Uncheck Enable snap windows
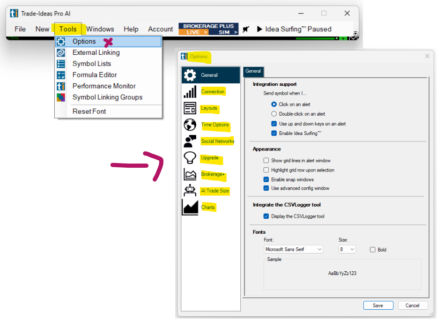The height and width of the screenshot is (320, 443). point(266,179)
